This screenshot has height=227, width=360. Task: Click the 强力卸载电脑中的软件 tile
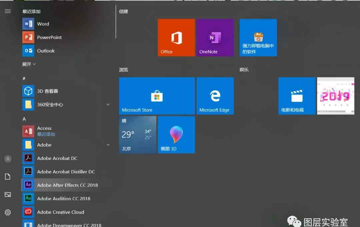pos(258,37)
